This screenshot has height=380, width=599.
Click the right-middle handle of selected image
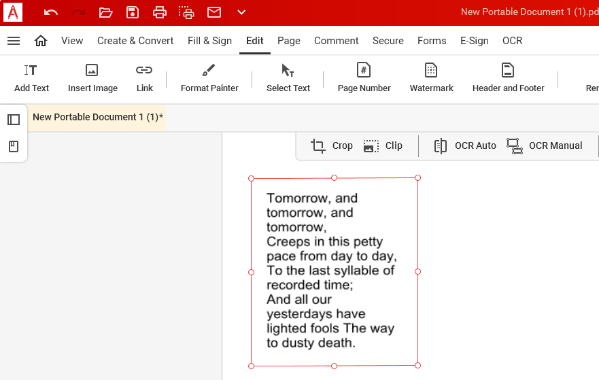(x=417, y=271)
